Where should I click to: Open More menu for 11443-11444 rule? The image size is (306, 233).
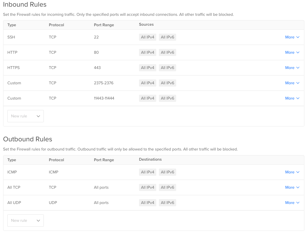(x=292, y=98)
